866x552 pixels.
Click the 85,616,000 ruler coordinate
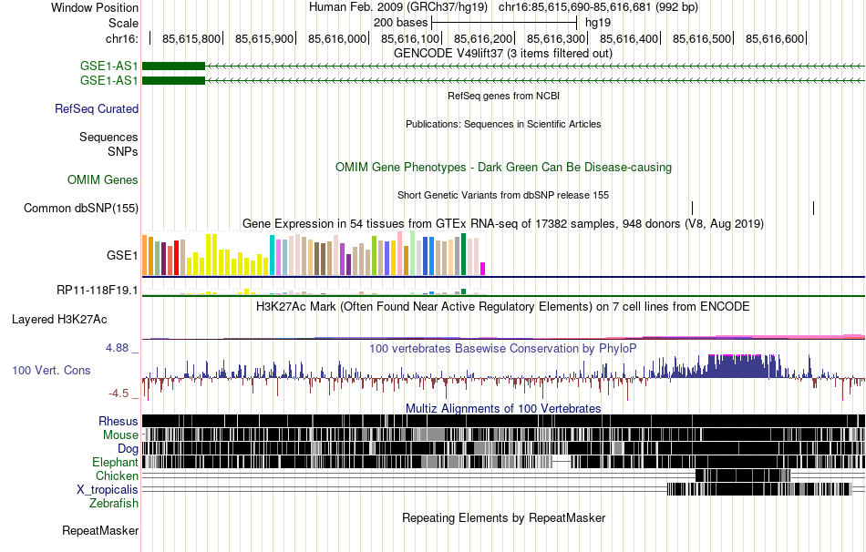pos(337,38)
